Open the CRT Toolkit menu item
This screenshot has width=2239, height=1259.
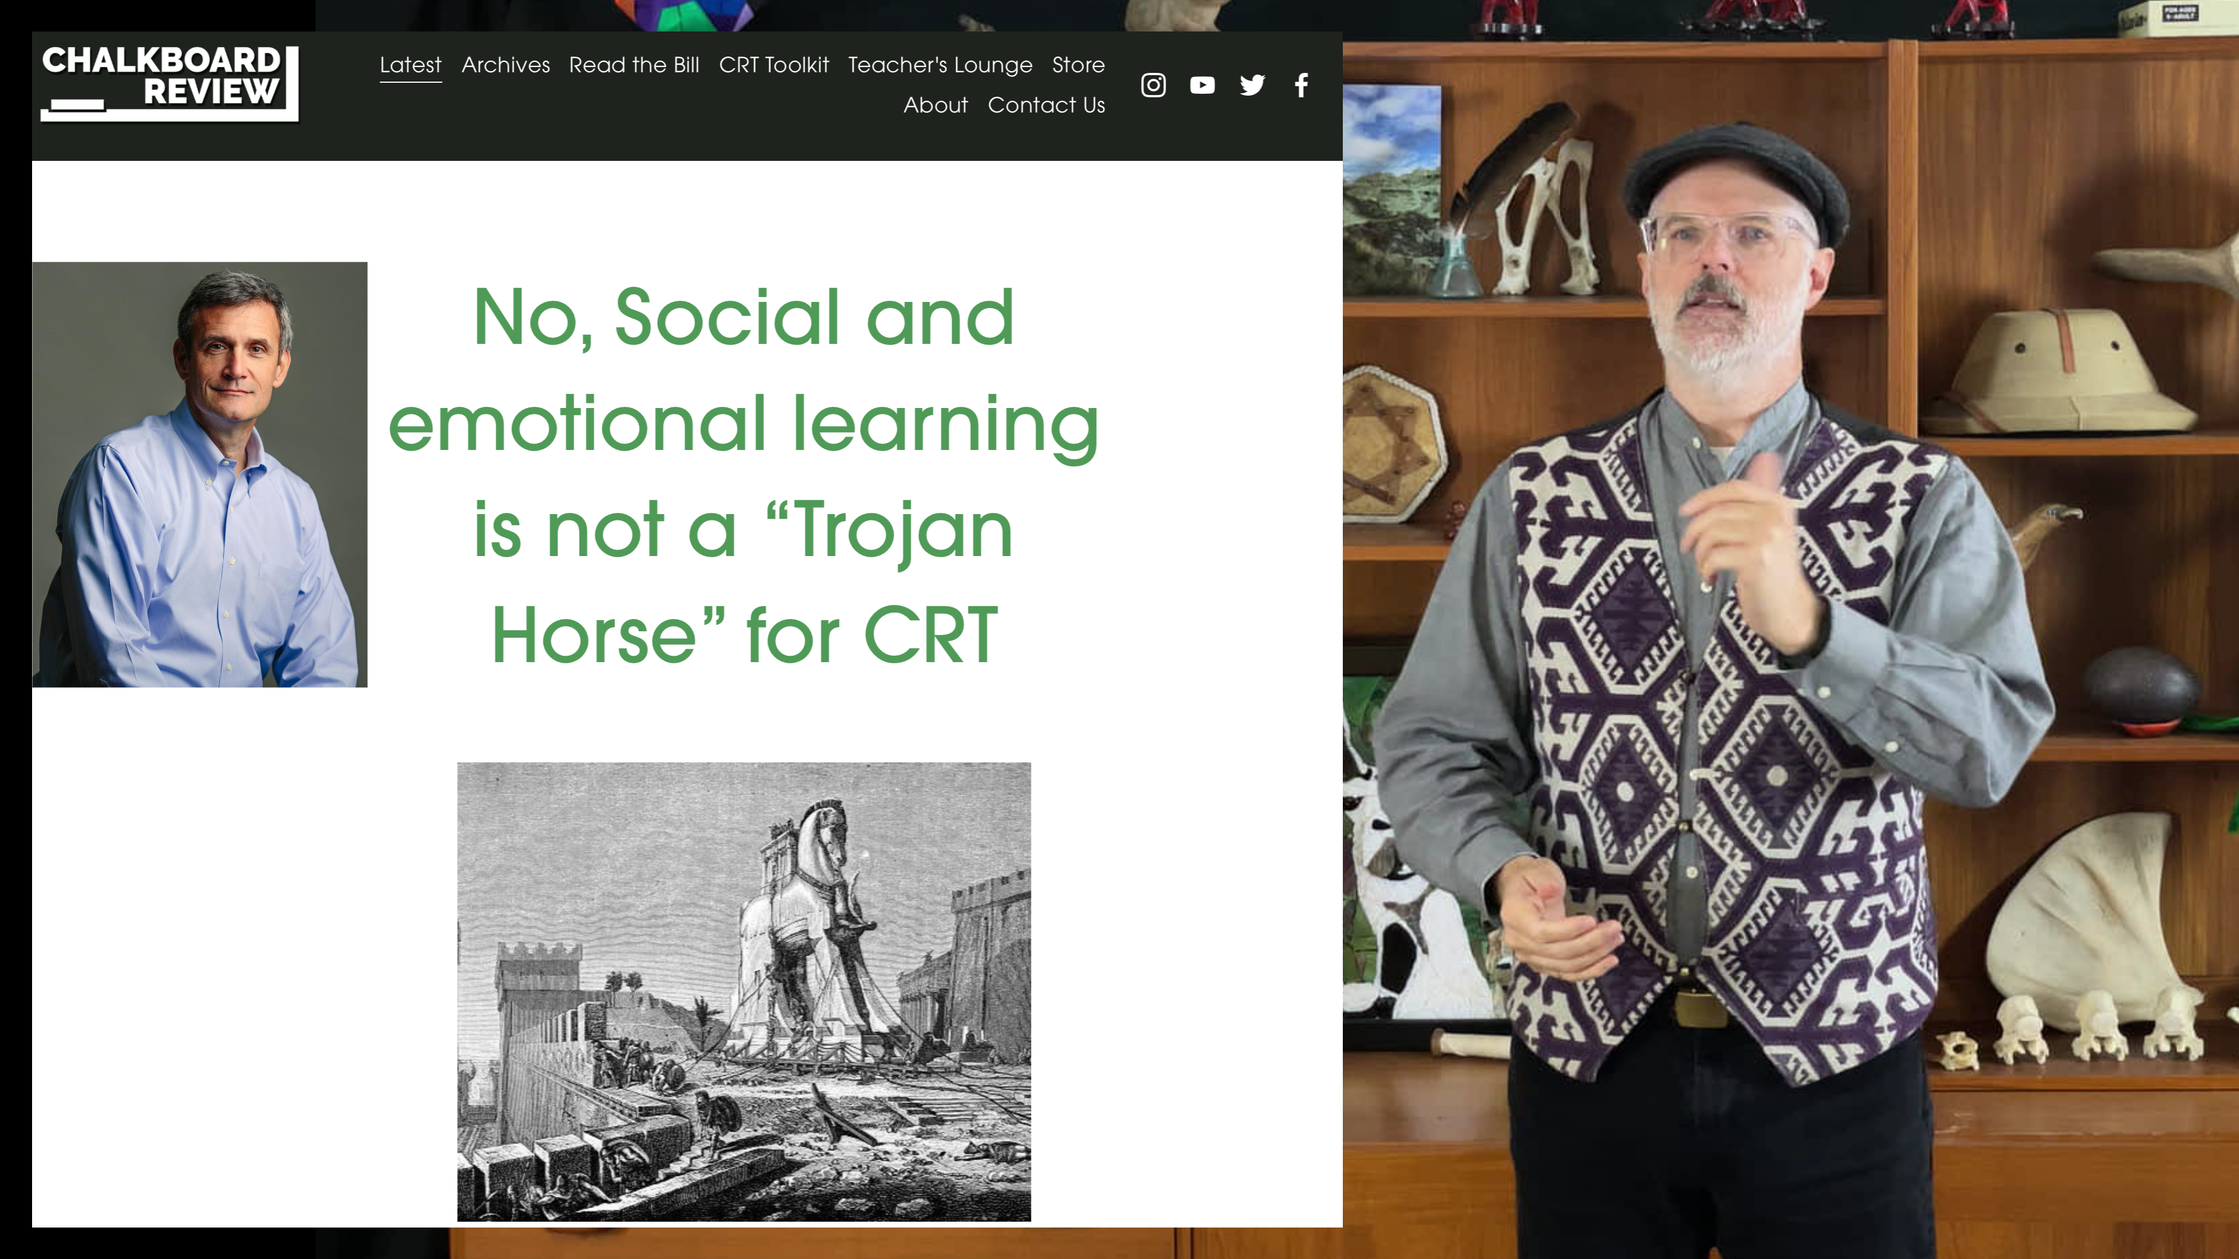coord(774,65)
